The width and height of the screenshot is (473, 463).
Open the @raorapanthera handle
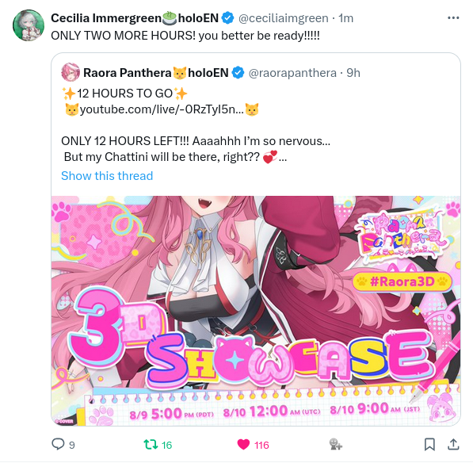click(x=292, y=73)
